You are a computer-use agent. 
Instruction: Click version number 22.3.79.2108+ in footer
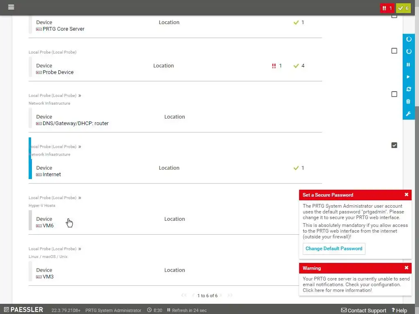pos(66,310)
